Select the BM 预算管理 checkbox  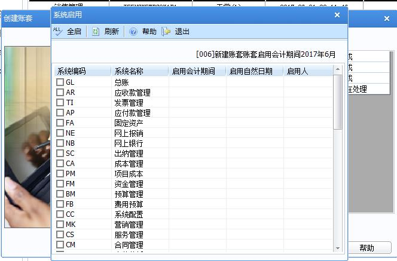pyautogui.click(x=60, y=194)
